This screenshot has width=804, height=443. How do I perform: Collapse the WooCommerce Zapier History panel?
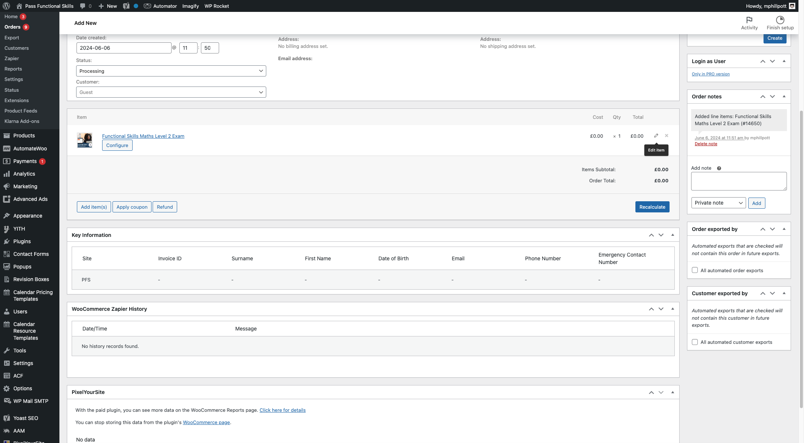pyautogui.click(x=673, y=309)
